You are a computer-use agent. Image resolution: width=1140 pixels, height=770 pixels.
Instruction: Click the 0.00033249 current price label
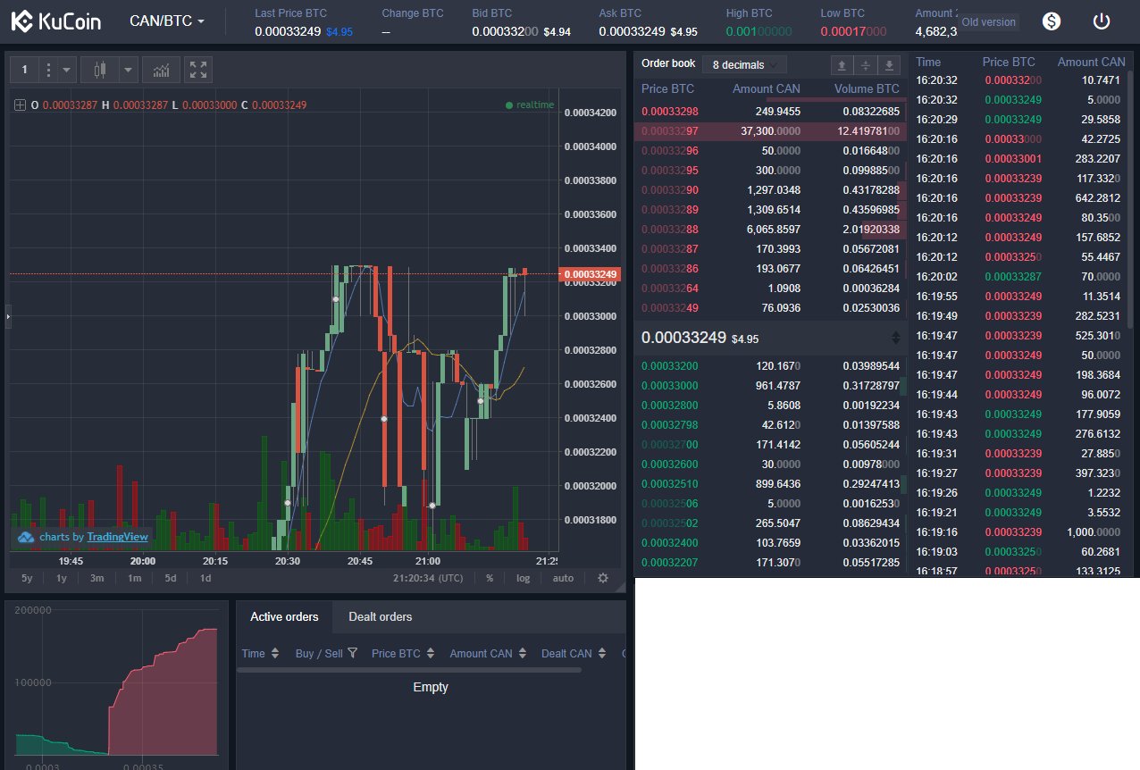684,338
